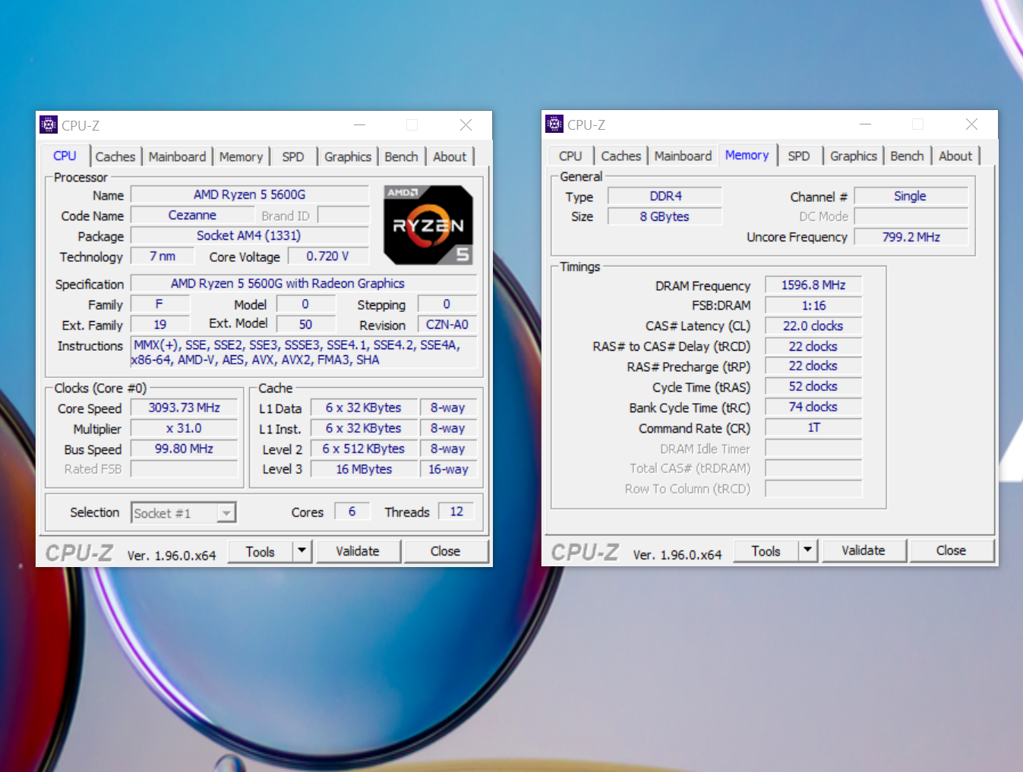Click the threads count value '12'

[x=456, y=512]
